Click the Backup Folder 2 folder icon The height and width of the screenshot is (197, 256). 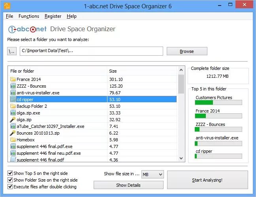tap(13, 106)
